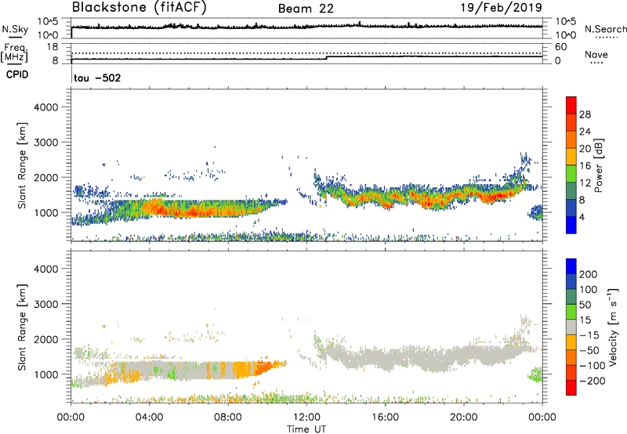The image size is (627, 434).
Task: Click the "16" power colorbar label
Action: (x=585, y=166)
